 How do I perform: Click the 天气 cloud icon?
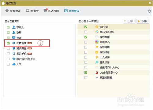(14, 64)
